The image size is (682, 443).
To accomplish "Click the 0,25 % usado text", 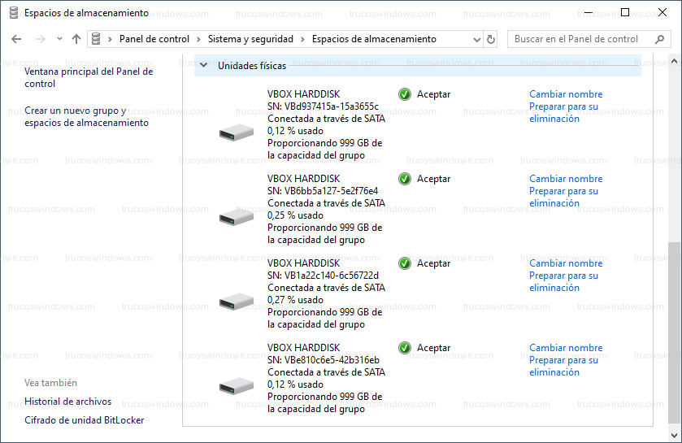I will tap(295, 215).
